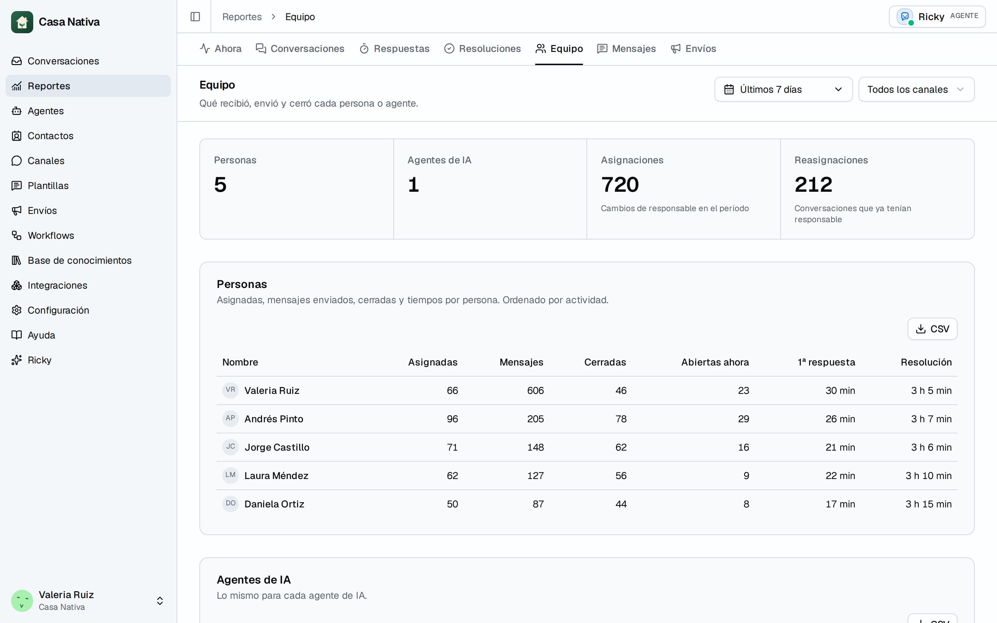Click the Reportes chart icon in sidebar
997x623 pixels.
(x=17, y=86)
